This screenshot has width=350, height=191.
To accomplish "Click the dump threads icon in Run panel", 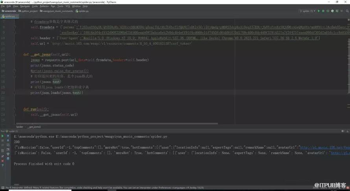I will pyautogui.click(x=2, y=151).
